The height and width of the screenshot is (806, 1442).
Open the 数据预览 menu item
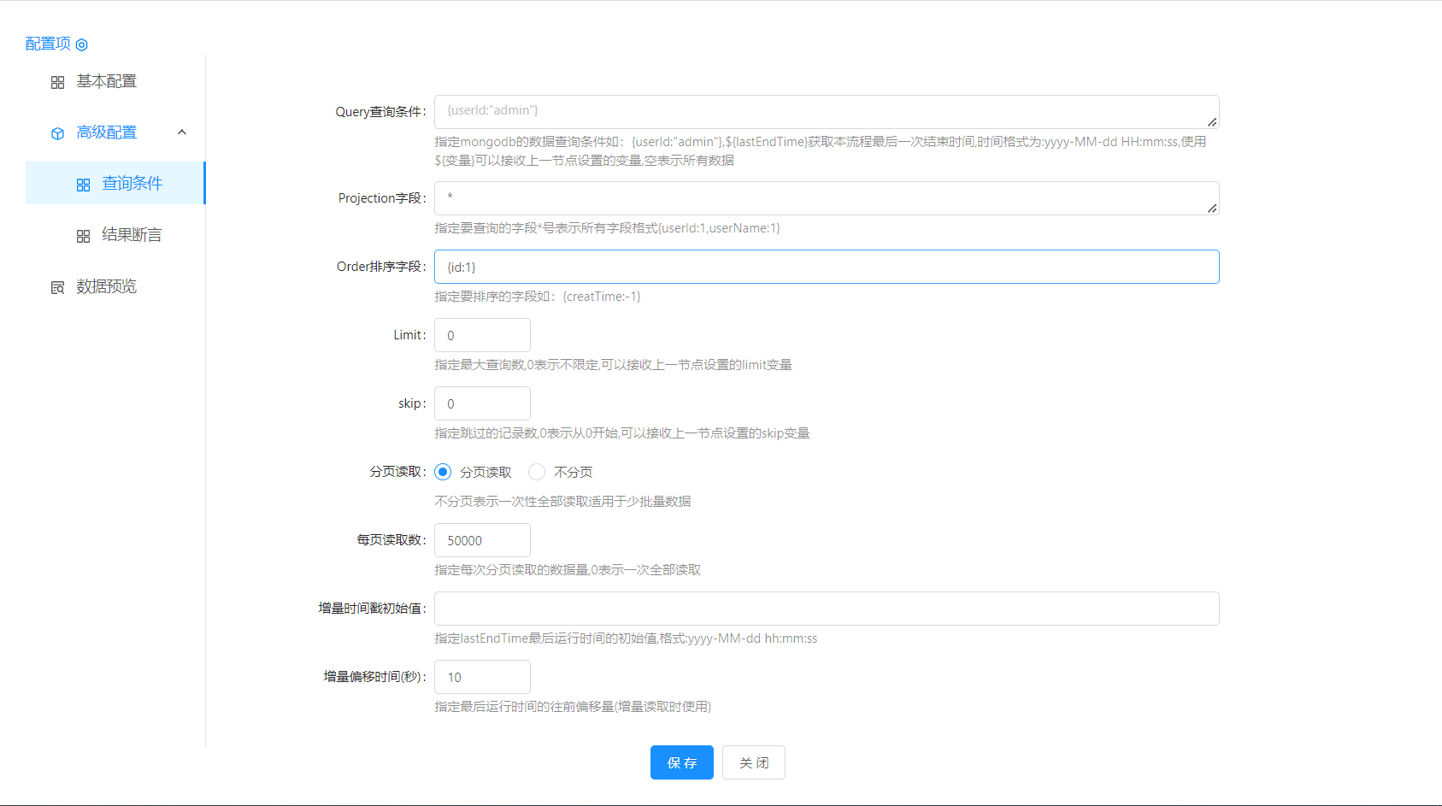(x=106, y=286)
